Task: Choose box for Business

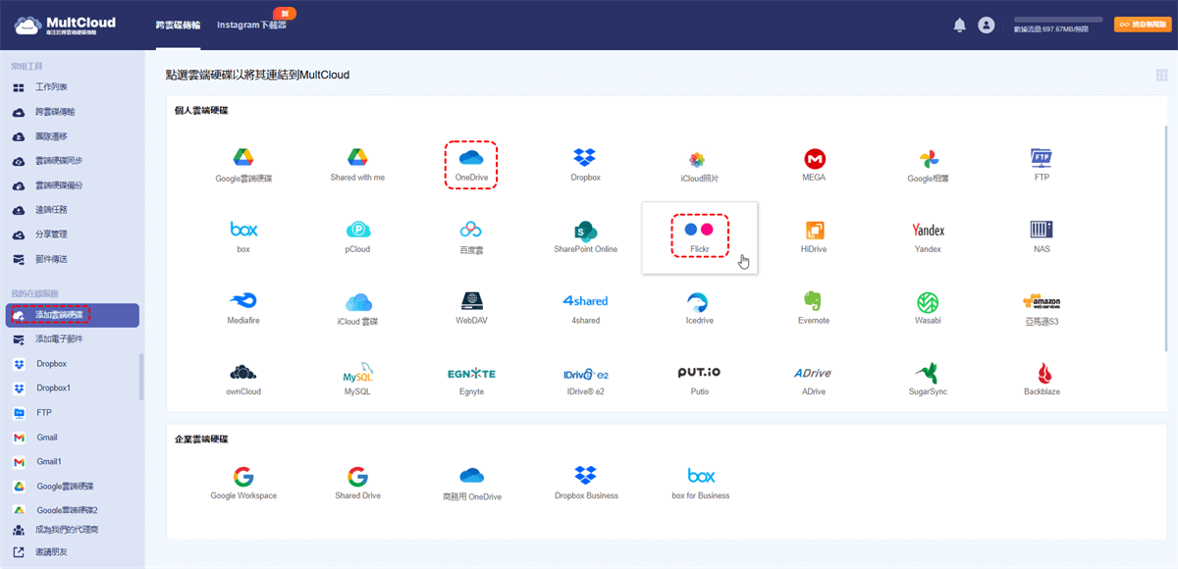Action: [701, 476]
